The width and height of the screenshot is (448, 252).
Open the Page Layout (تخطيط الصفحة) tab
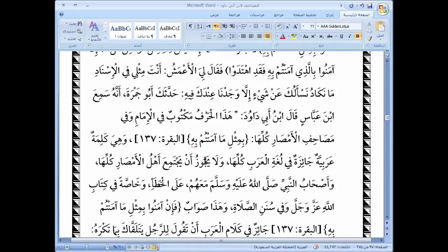coord(304,15)
